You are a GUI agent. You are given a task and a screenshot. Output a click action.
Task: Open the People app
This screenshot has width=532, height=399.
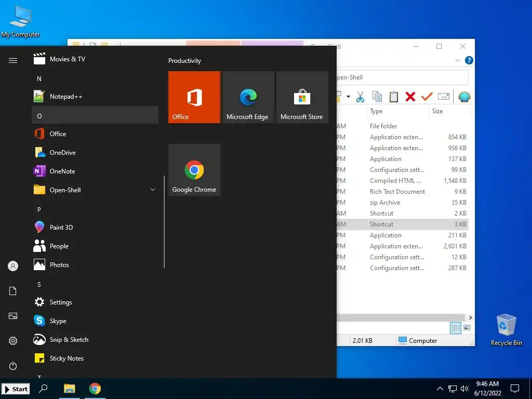95,246
